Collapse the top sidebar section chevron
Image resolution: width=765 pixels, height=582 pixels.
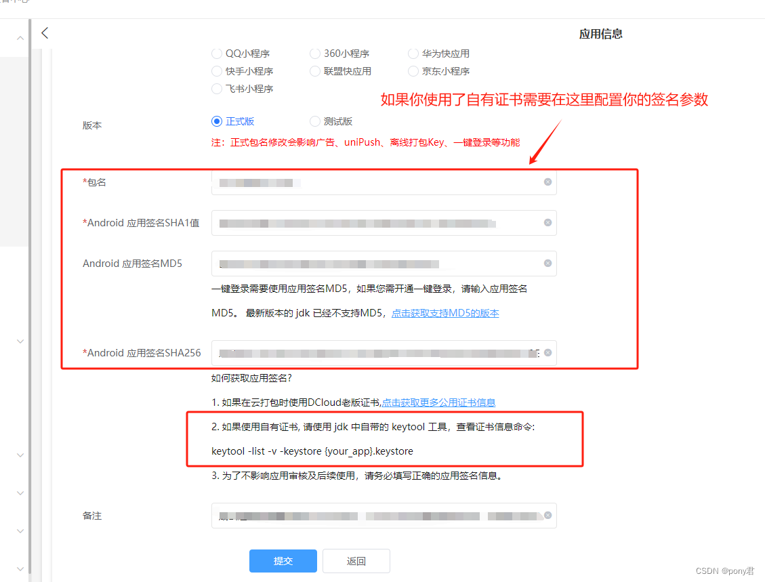tap(20, 38)
